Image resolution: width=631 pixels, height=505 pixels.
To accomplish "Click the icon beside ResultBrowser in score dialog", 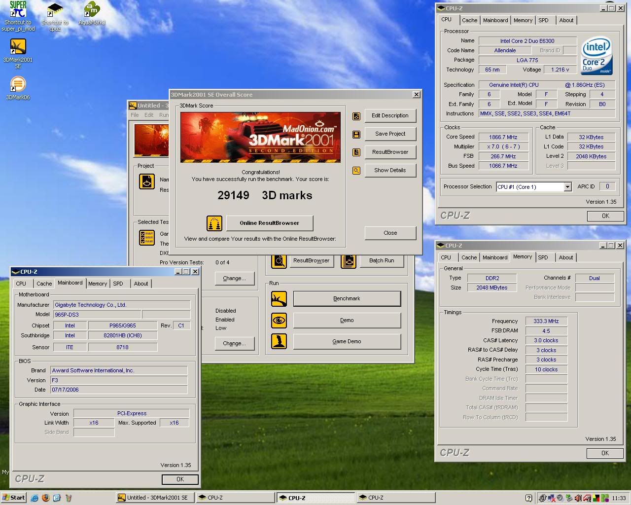I will click(x=356, y=153).
